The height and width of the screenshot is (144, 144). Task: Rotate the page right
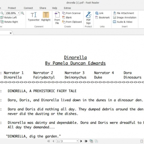click(9, 22)
